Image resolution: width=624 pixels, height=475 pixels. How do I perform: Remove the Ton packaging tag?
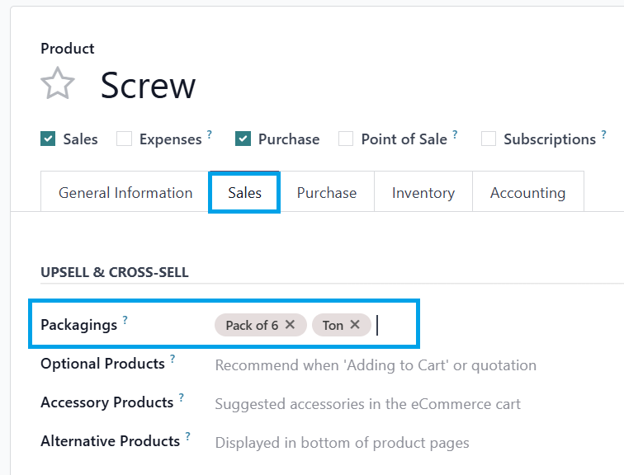[355, 325]
